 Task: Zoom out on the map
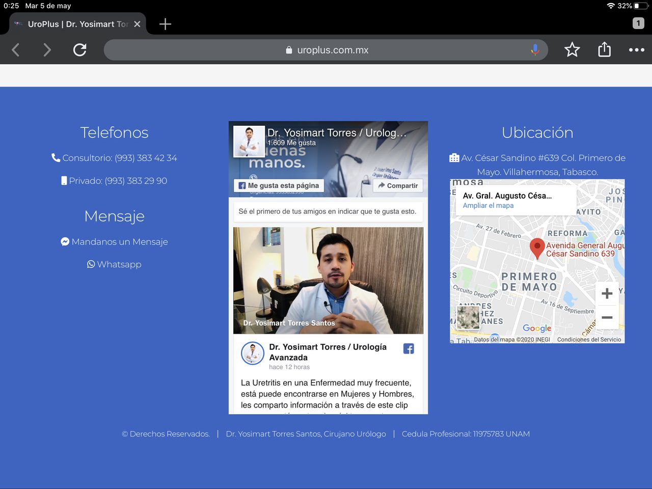pyautogui.click(x=607, y=317)
